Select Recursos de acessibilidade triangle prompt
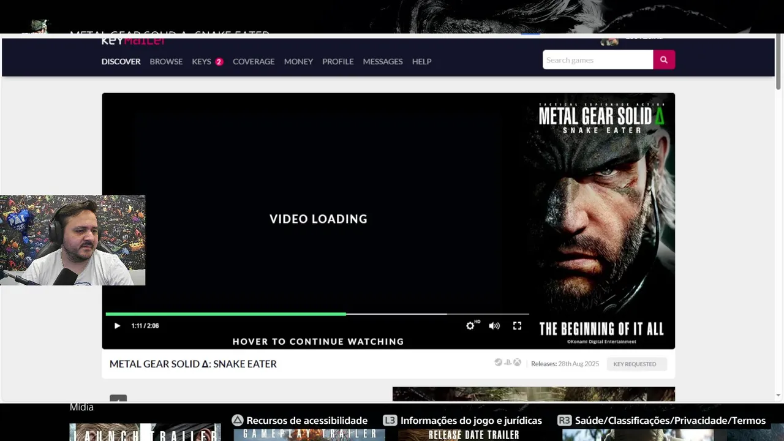This screenshot has height=441, width=784. point(300,421)
